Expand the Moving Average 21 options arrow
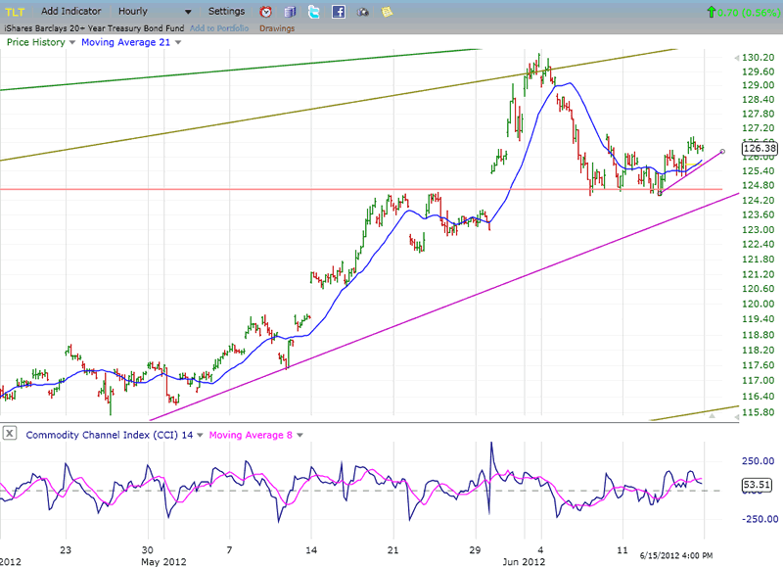Viewport: 783px width, 567px height. [177, 43]
